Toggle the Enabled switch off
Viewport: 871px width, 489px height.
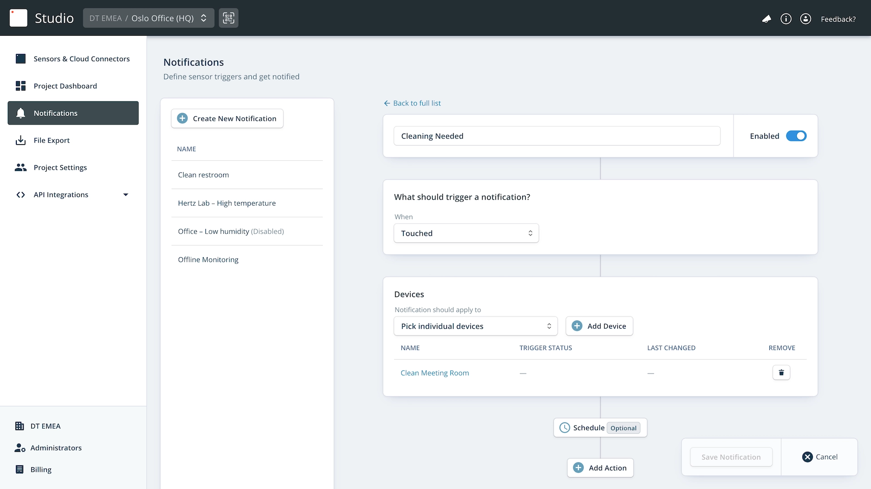pyautogui.click(x=796, y=136)
